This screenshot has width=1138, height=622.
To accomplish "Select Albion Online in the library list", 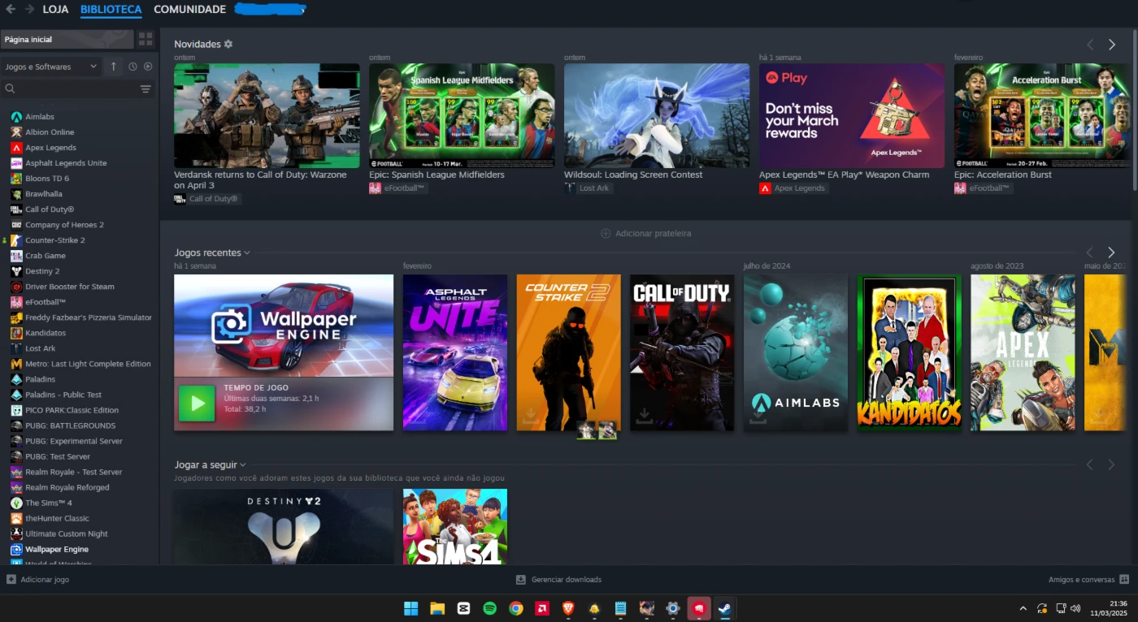I will (50, 132).
